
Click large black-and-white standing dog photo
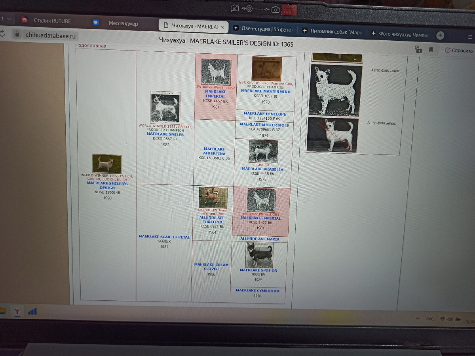coord(336,90)
